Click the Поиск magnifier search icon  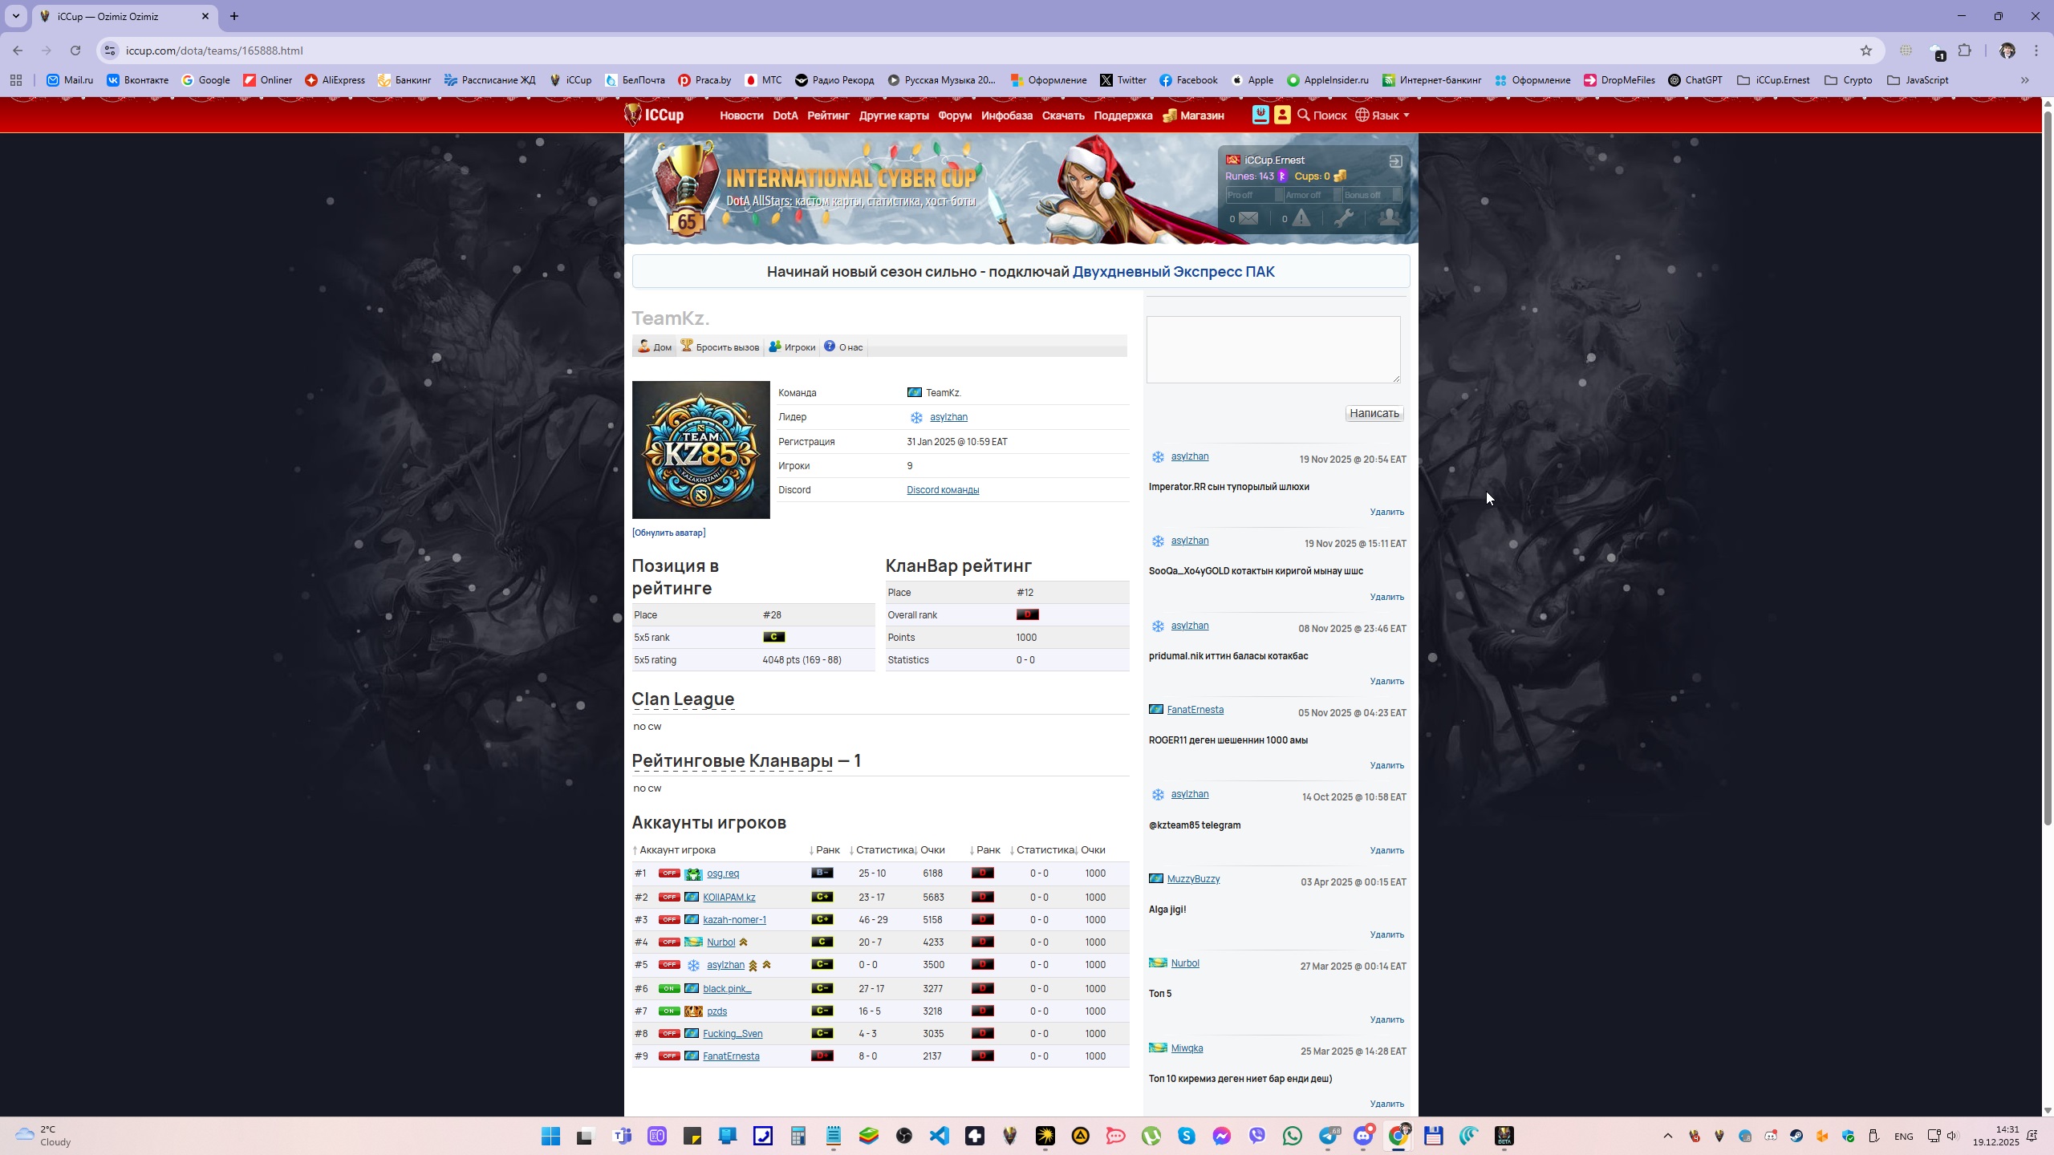coord(1304,115)
